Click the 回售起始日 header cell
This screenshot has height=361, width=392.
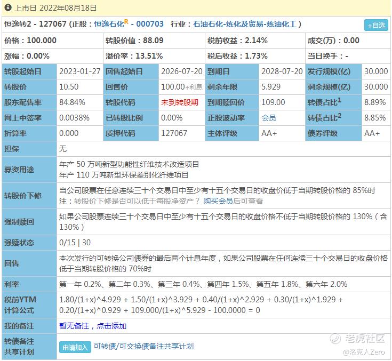coord(131,71)
